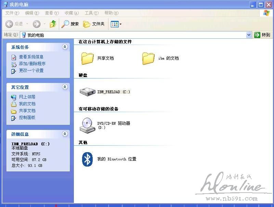Click the Views grid icon
Image resolution: width=274 pixels, height=207 pixels.
(115, 24)
